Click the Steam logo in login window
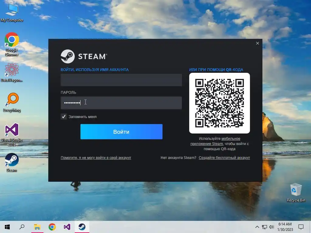 point(84,56)
